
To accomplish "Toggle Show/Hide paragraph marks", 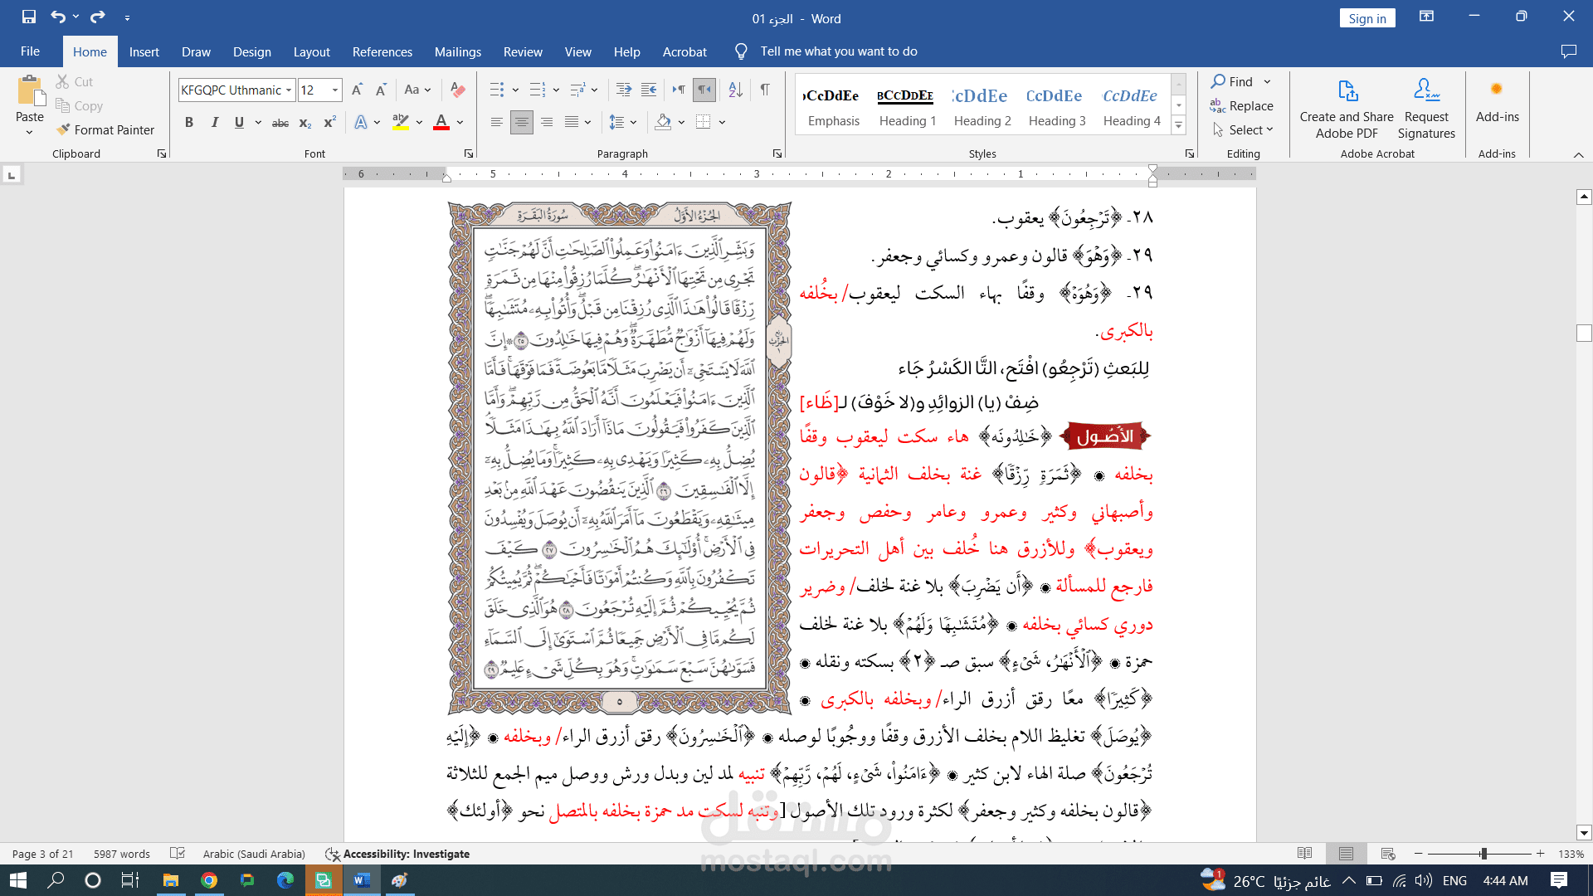I will [x=765, y=90].
